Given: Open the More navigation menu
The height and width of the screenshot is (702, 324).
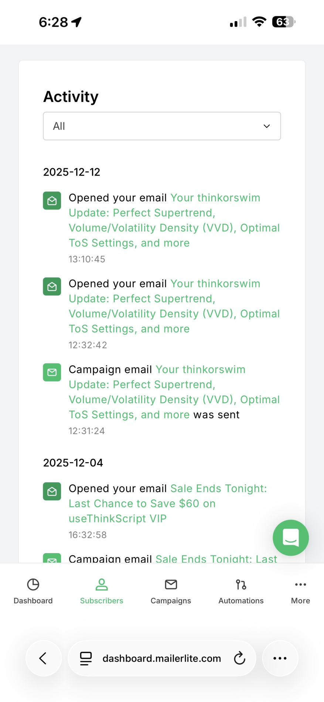Looking at the screenshot, I should click(x=300, y=591).
